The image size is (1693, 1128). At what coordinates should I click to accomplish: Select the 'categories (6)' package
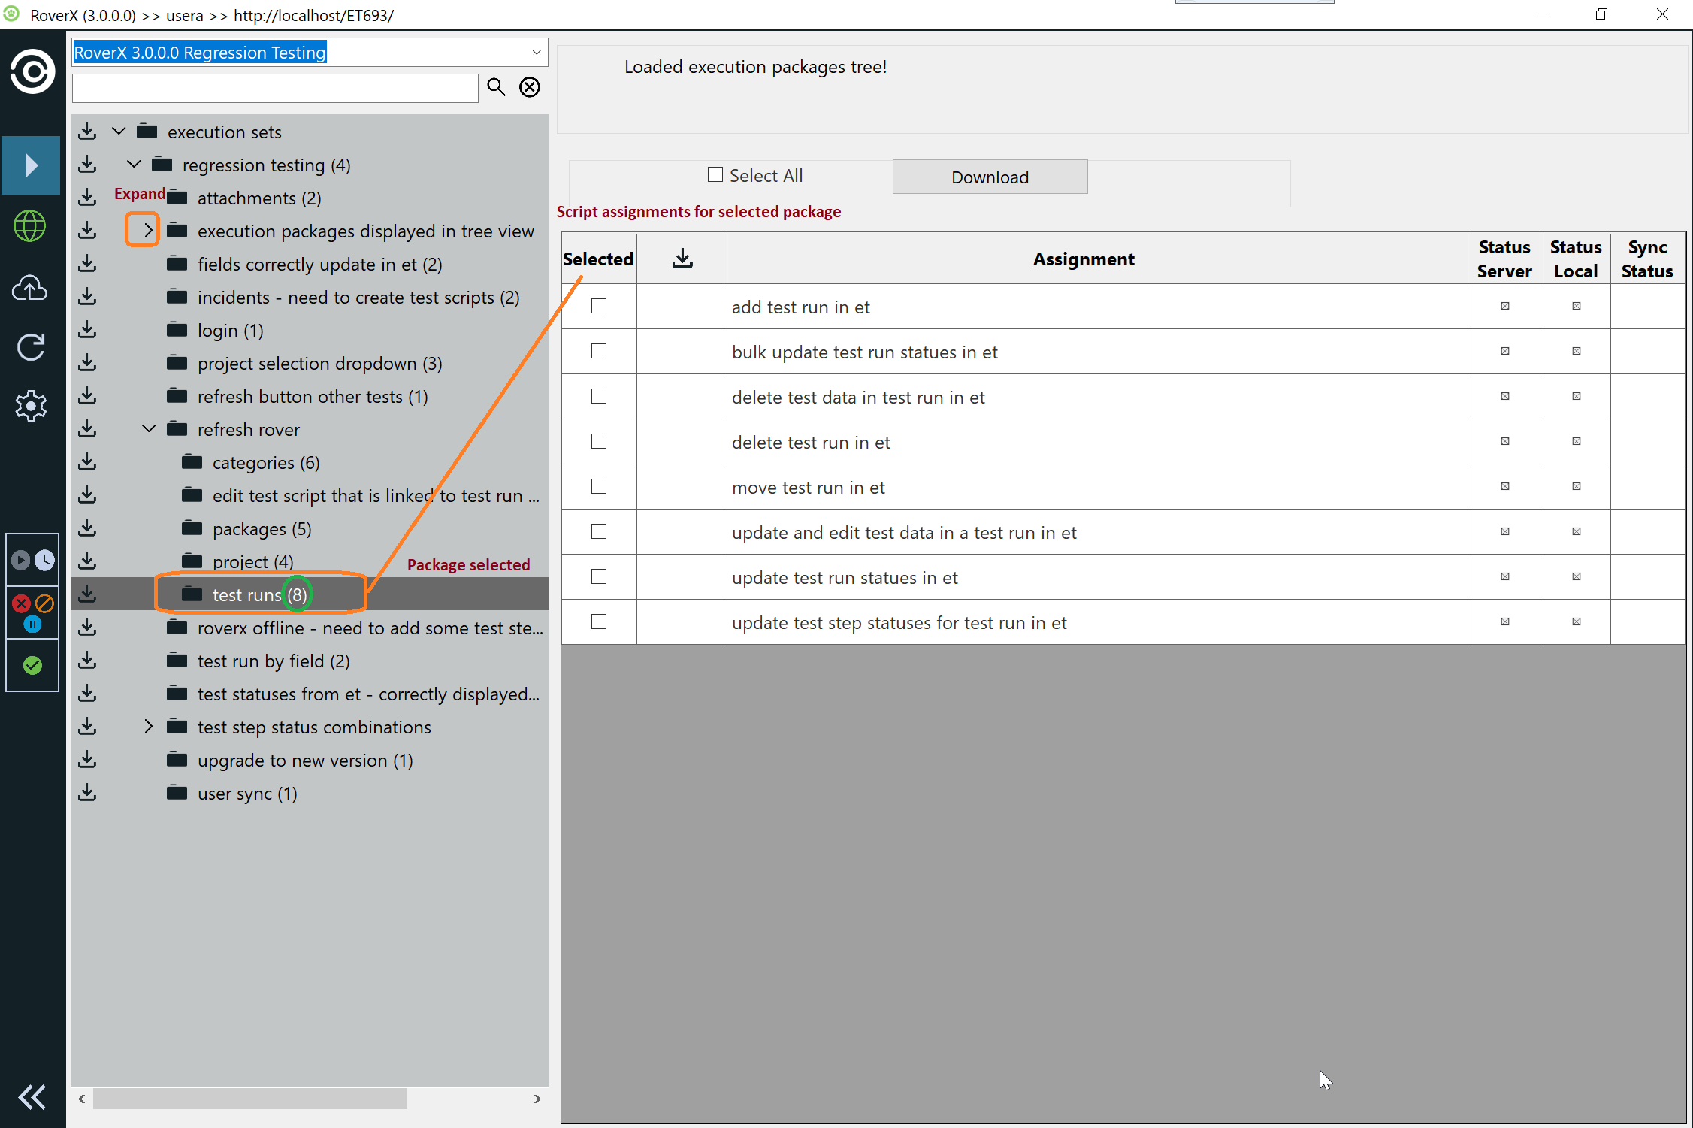265,463
